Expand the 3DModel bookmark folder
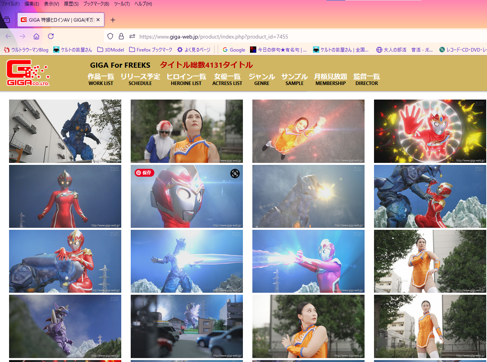The width and height of the screenshot is (487, 362). [x=111, y=50]
